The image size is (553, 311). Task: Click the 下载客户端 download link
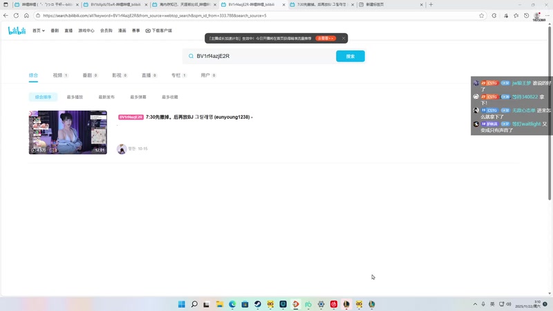(159, 30)
